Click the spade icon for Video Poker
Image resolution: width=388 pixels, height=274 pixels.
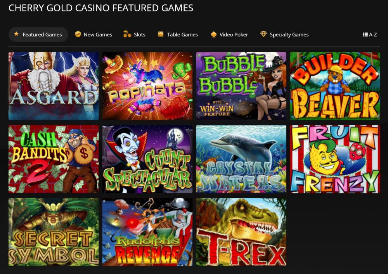213,34
